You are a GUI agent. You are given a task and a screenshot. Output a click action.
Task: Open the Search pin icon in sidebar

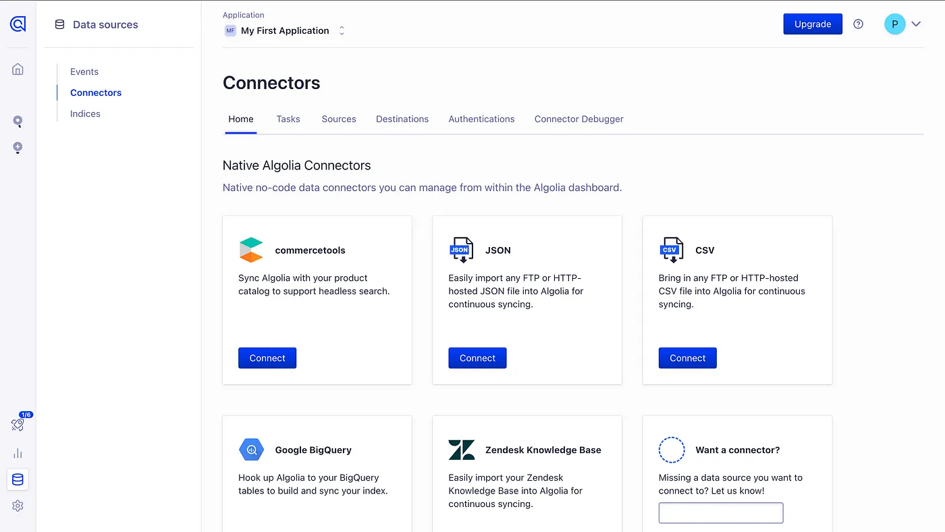click(18, 122)
